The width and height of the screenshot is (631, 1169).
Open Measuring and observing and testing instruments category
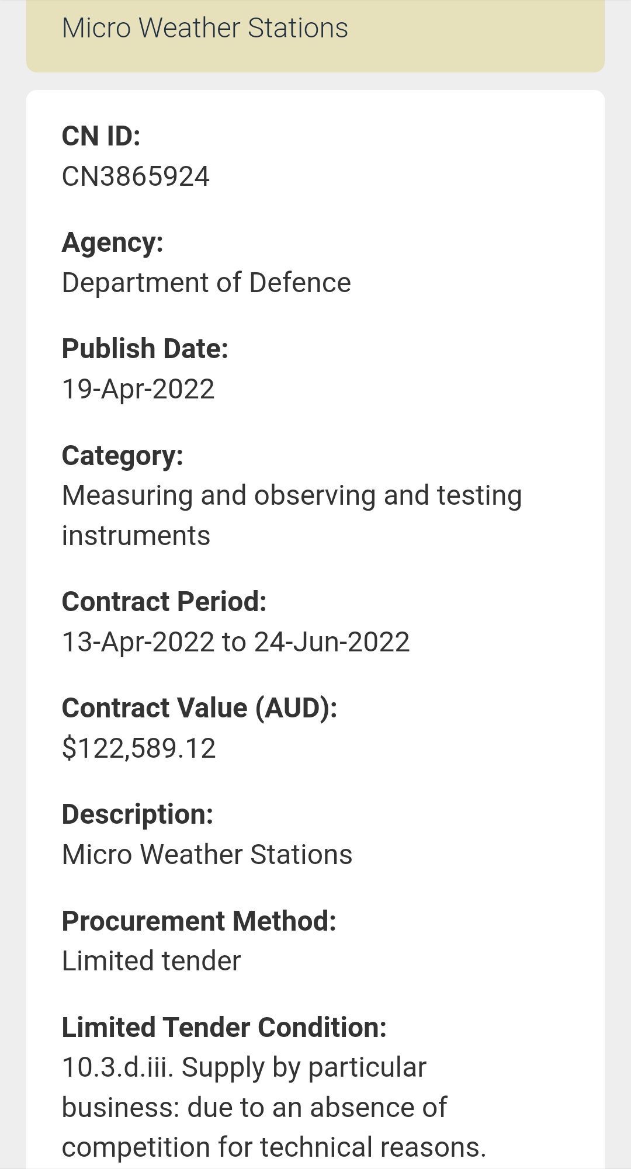click(292, 515)
